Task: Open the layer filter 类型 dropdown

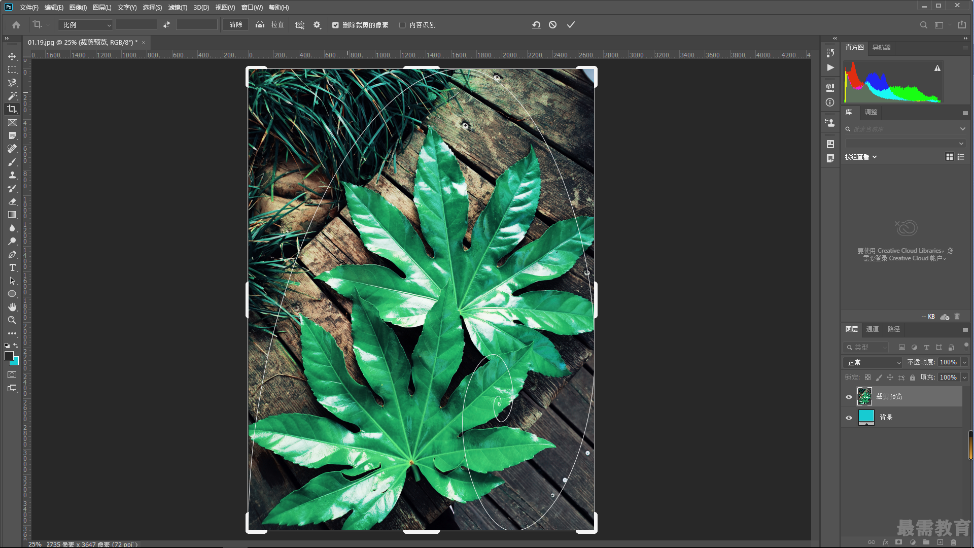Action: (x=866, y=348)
